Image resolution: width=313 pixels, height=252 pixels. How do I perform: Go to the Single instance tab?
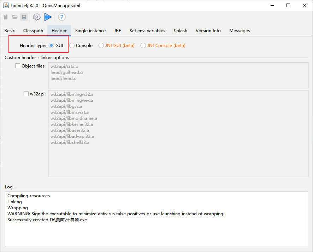point(90,30)
